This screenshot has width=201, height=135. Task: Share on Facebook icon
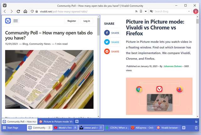pyautogui.click(x=107, y=33)
